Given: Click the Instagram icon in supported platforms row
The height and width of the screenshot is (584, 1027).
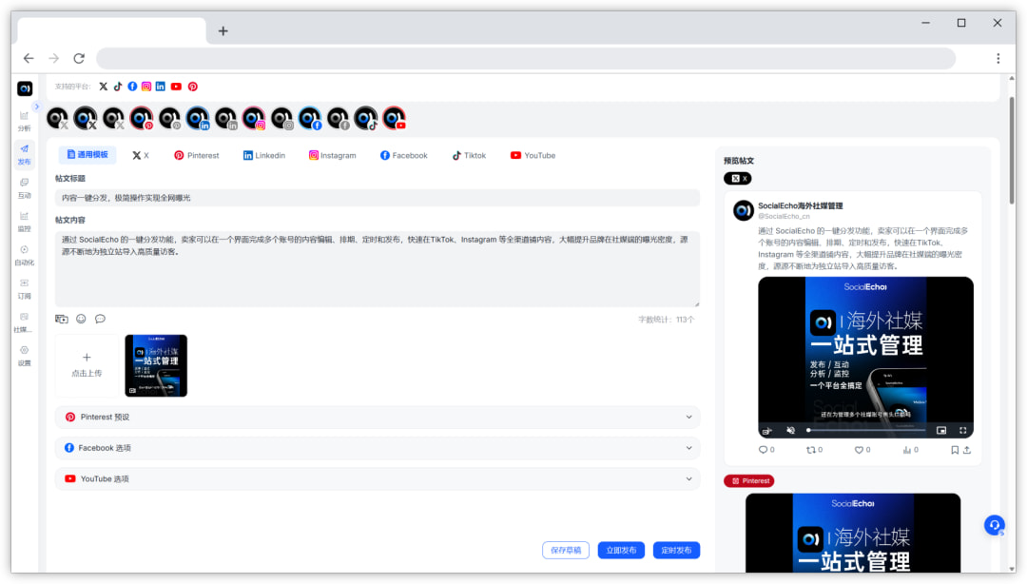Looking at the screenshot, I should tap(146, 87).
